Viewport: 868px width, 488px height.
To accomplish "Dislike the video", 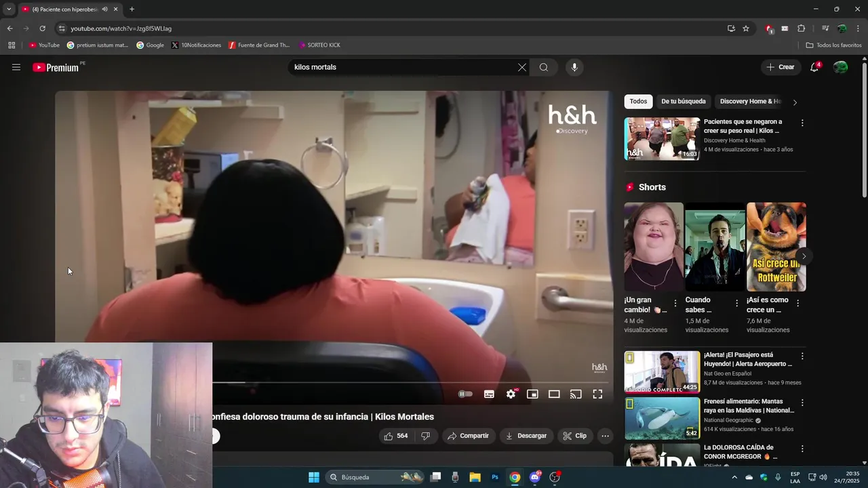I will click(425, 436).
